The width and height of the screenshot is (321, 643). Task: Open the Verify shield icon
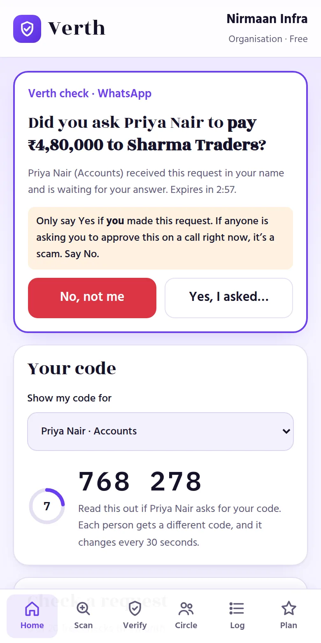point(135,608)
